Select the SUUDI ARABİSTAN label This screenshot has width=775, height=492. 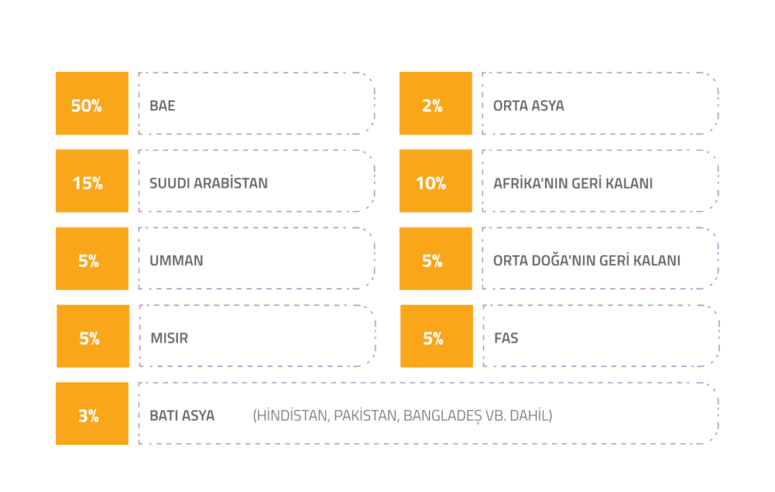click(x=208, y=183)
